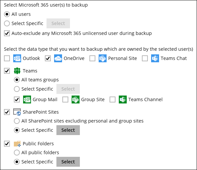
Task: Click the Personal Site SharePoint icon
Action: click(103, 58)
